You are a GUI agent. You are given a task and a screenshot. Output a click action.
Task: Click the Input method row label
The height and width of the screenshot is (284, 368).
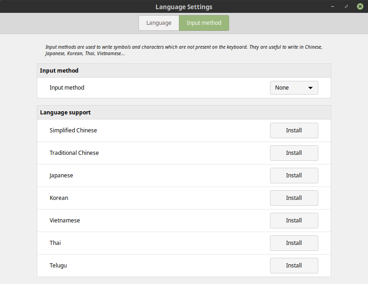[67, 88]
